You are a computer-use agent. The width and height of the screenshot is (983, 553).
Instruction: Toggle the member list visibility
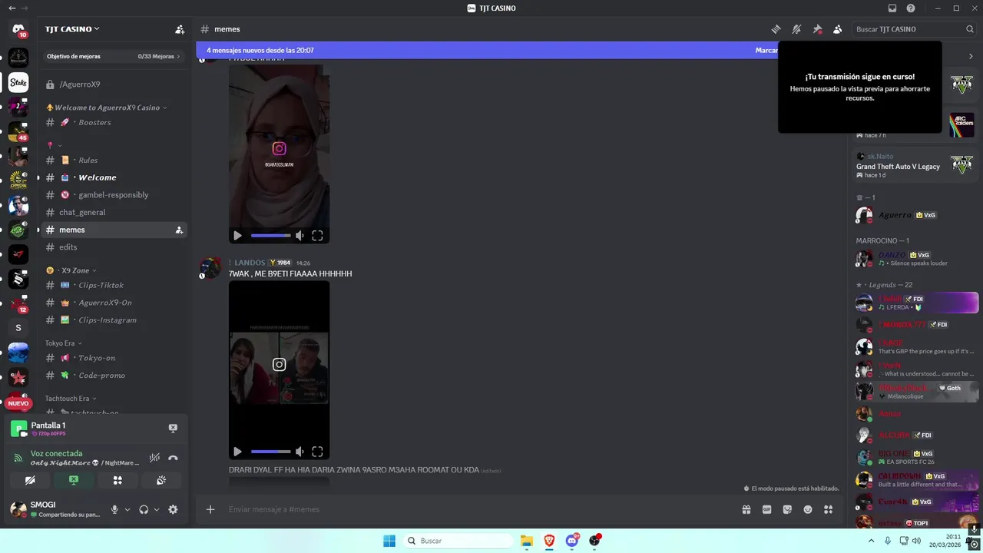pos(837,29)
